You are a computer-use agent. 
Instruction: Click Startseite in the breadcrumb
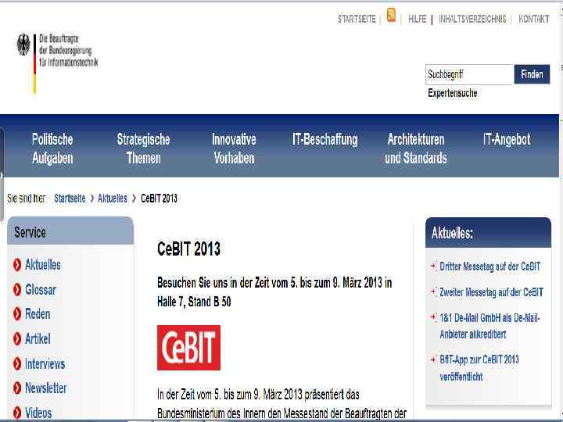tap(70, 198)
